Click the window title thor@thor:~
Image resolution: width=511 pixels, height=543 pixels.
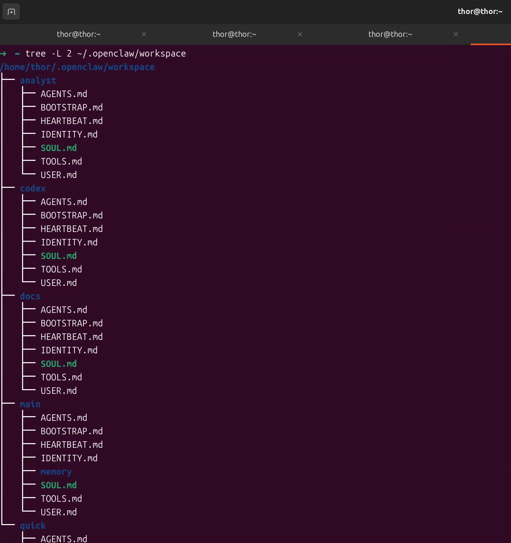[480, 11]
